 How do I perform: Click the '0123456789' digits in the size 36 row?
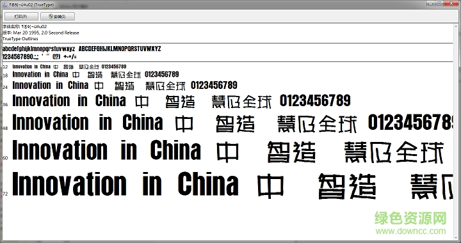[x=315, y=100]
